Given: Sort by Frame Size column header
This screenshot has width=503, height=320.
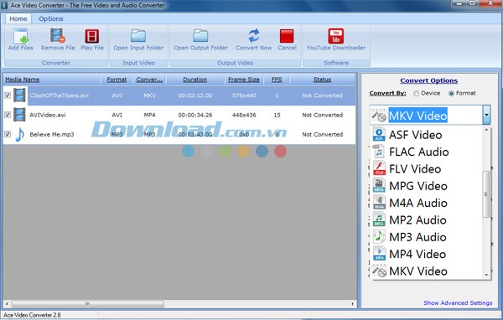Looking at the screenshot, I should [x=243, y=80].
